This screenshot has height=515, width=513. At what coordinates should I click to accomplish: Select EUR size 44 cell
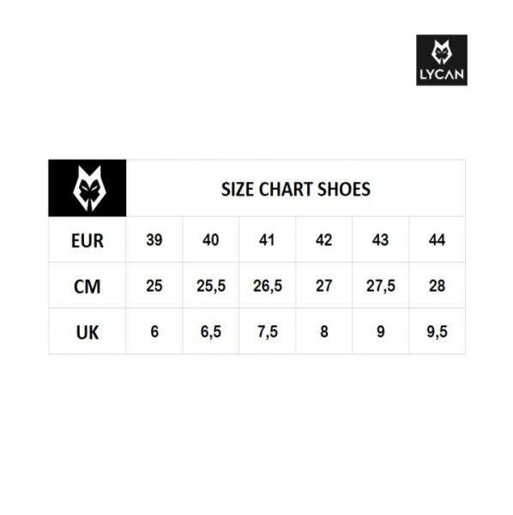(x=438, y=239)
